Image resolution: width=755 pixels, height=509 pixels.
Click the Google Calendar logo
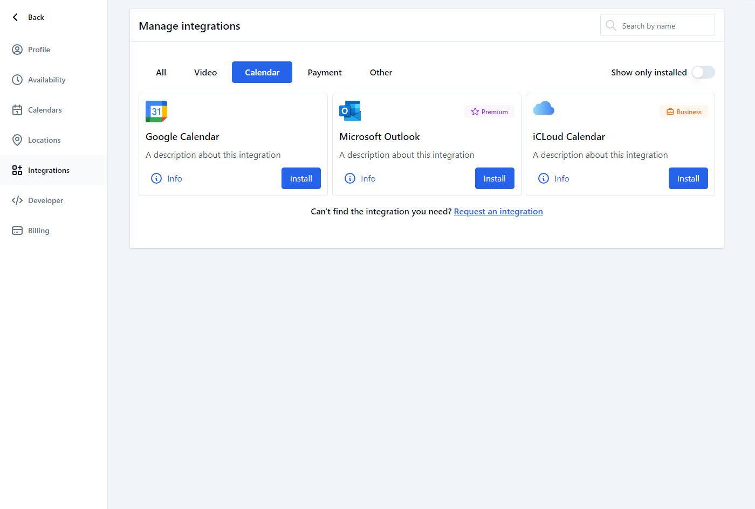point(156,111)
